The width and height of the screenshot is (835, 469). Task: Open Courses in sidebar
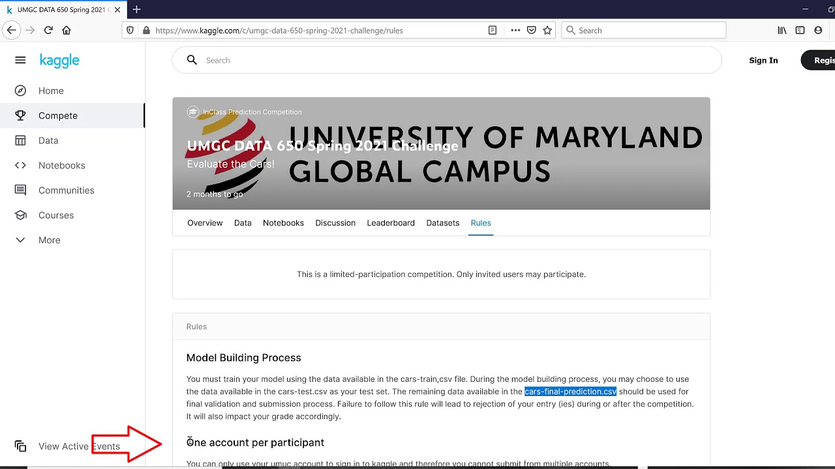tap(56, 215)
